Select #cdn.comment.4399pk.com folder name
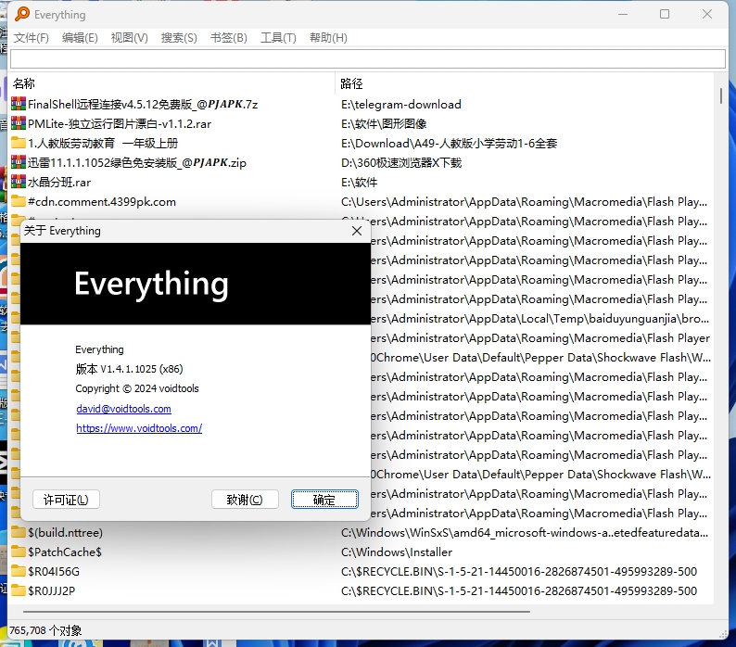736x647 pixels. [x=102, y=202]
